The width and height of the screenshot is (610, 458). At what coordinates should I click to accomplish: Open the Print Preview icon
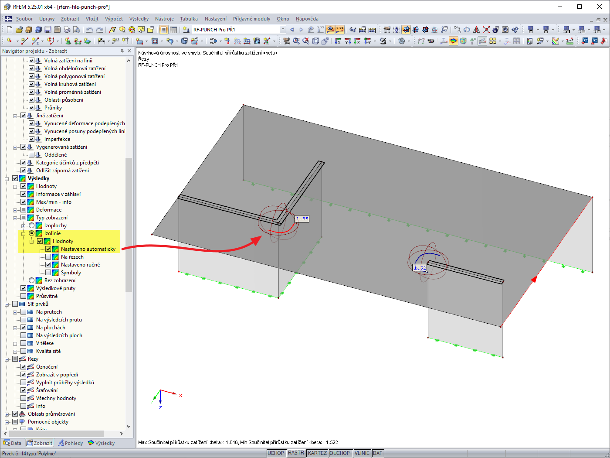click(x=76, y=30)
